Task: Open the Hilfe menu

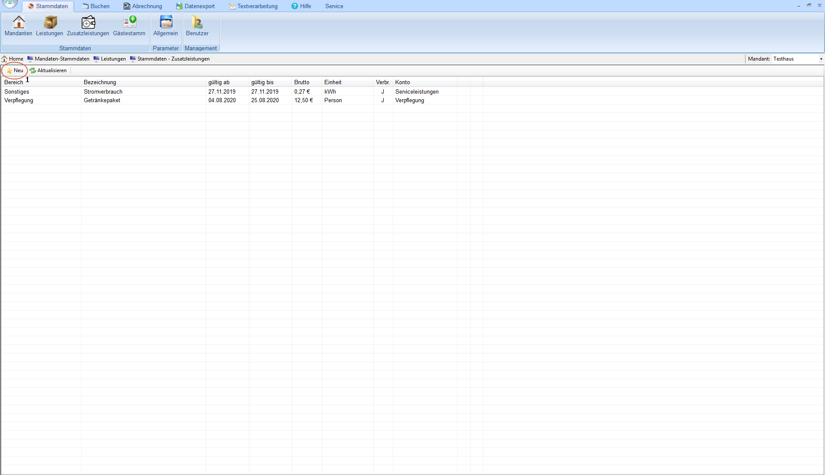Action: (301, 6)
